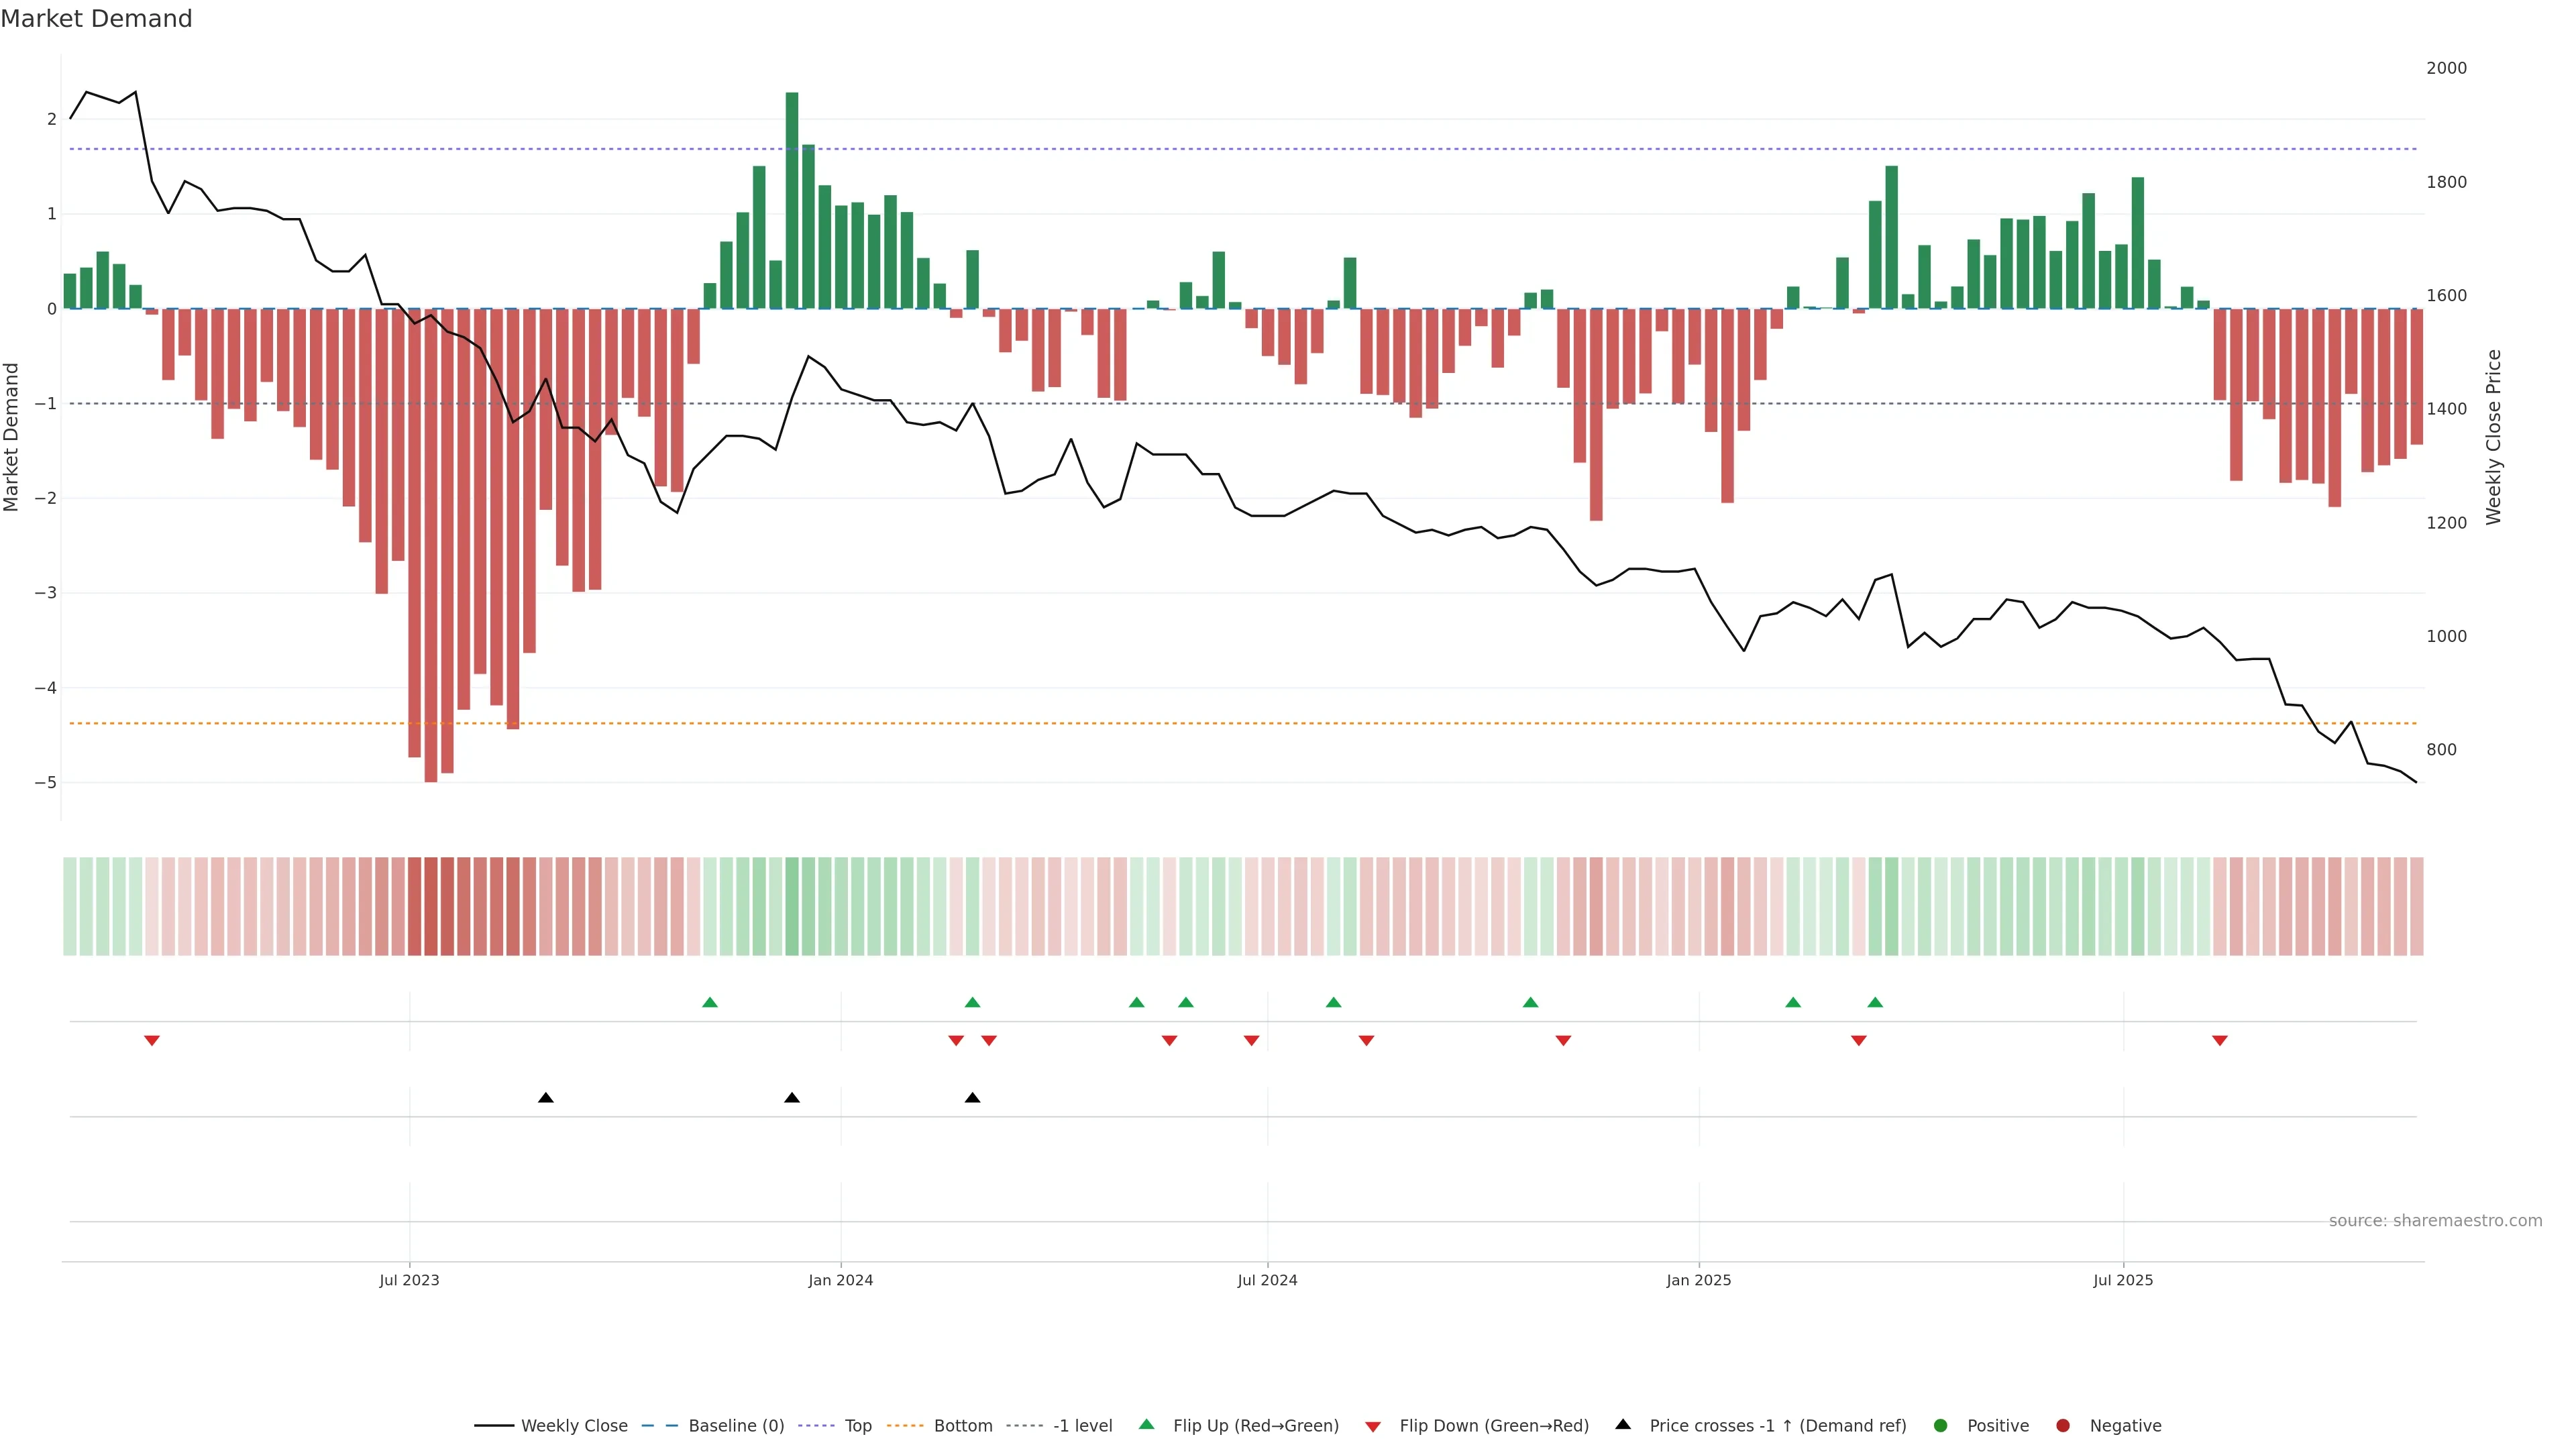Click the first red flip-down marker
2576x1449 pixels.
[152, 1041]
